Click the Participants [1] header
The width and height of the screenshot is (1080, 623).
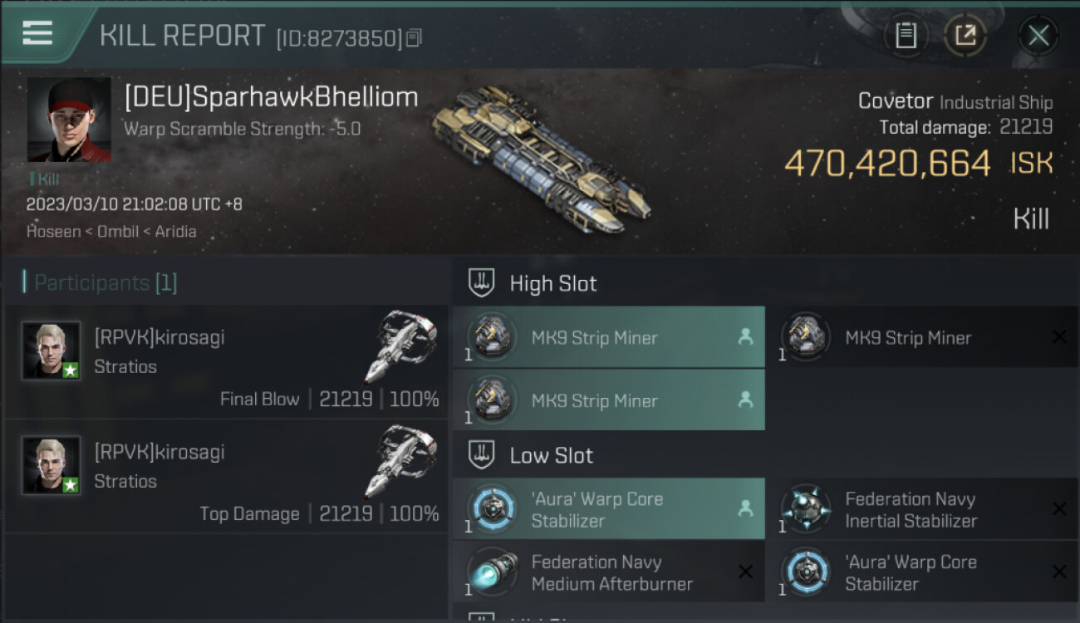click(100, 282)
